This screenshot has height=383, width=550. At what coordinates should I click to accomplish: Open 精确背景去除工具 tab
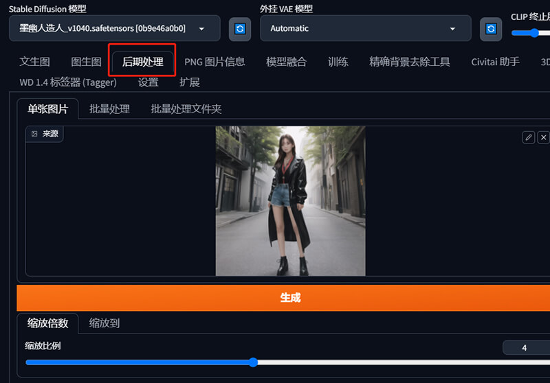pos(409,62)
